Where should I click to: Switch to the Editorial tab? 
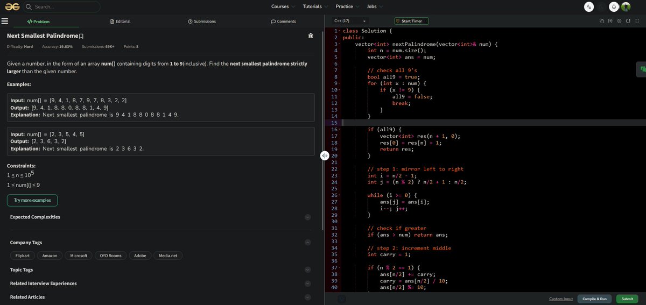pos(120,22)
